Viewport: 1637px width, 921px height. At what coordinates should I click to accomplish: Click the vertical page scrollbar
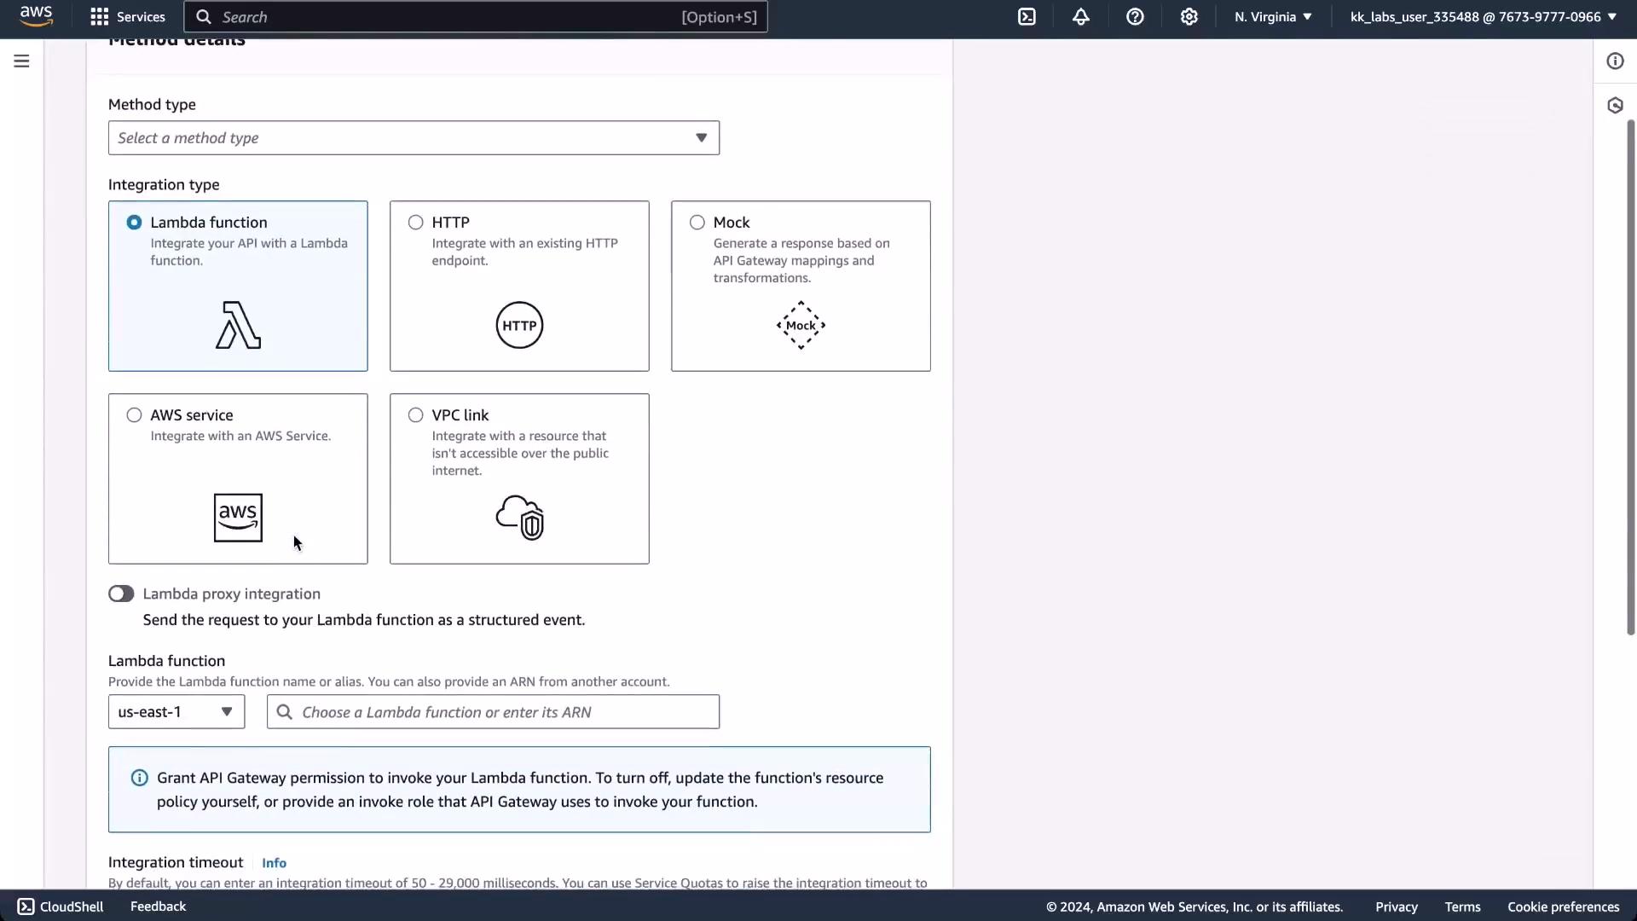click(1630, 378)
